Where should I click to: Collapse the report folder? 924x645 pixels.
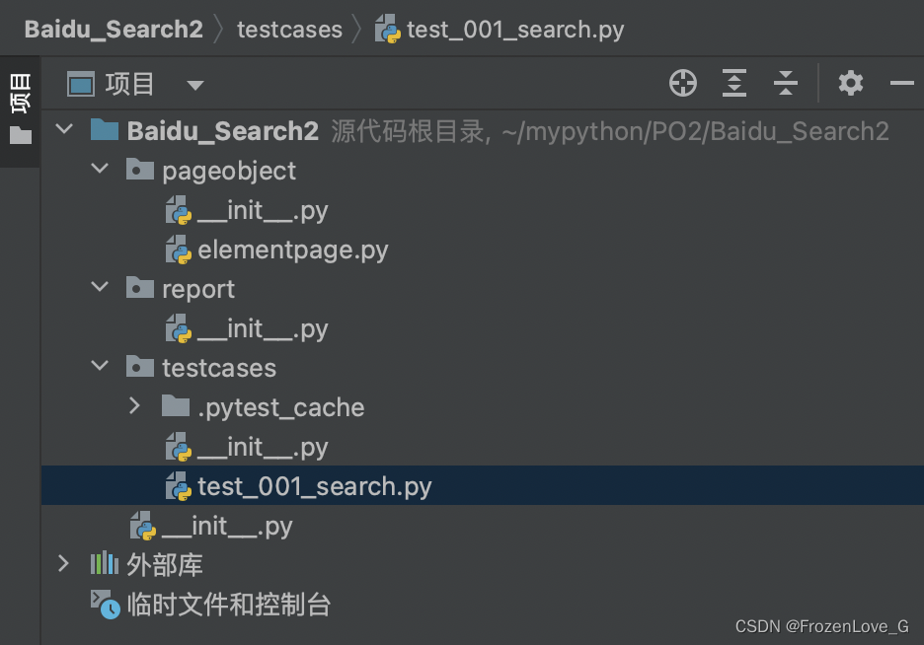pyautogui.click(x=99, y=287)
